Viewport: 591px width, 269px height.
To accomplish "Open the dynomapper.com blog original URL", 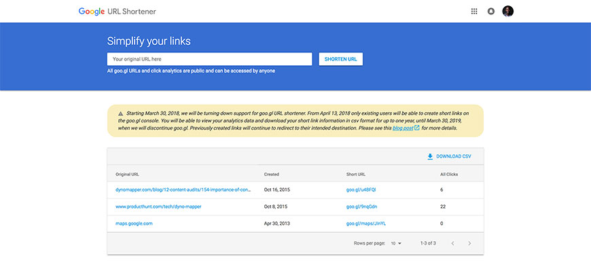I will [x=183, y=190].
